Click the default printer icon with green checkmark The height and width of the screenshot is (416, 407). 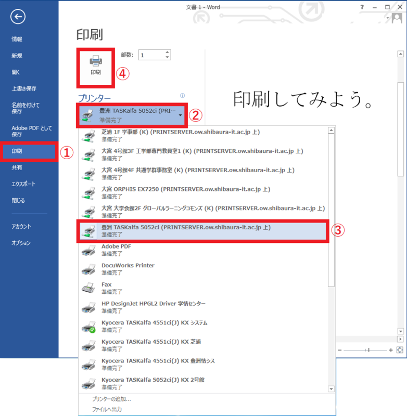click(88, 327)
